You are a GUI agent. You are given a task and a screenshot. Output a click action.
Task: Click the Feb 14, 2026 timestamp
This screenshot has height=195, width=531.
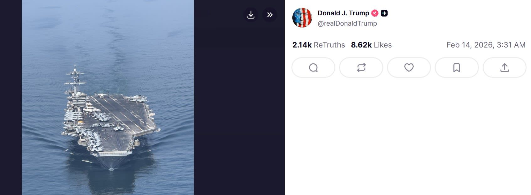click(x=486, y=45)
